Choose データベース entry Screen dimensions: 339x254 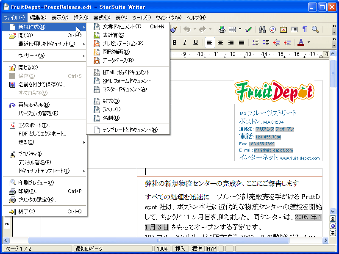(x=128, y=61)
